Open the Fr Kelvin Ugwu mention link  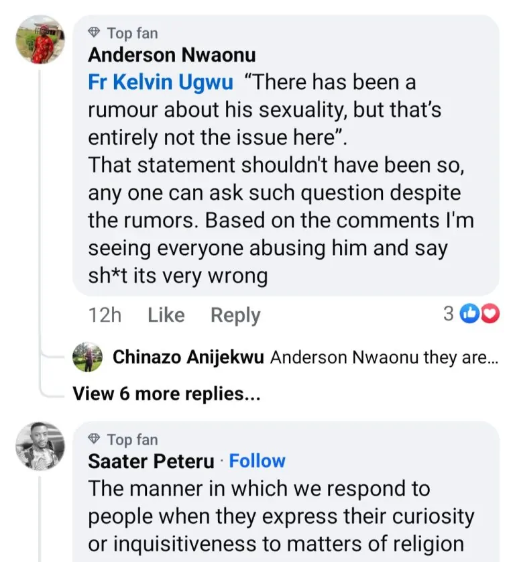161,82
